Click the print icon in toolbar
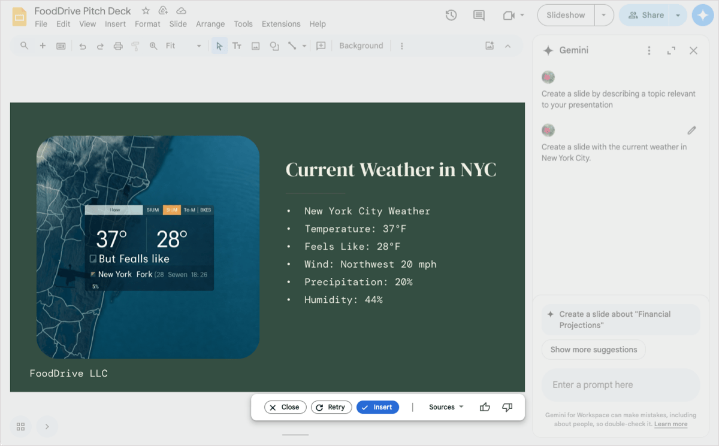 tap(118, 46)
